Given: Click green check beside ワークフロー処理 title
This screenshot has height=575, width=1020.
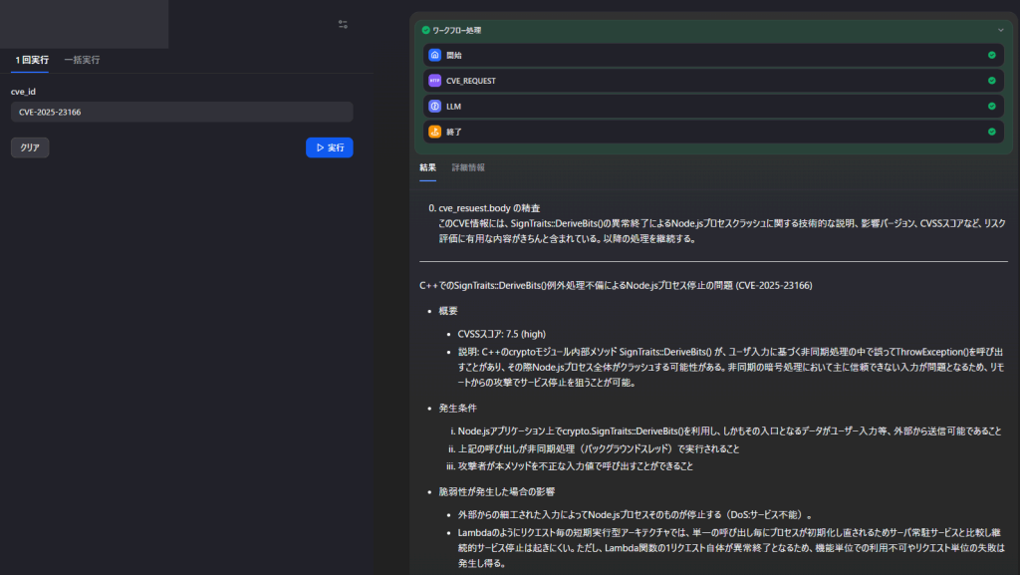Looking at the screenshot, I should click(x=426, y=31).
